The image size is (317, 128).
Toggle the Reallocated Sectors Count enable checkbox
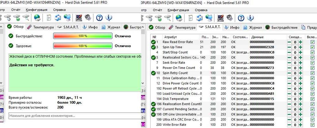313,57
